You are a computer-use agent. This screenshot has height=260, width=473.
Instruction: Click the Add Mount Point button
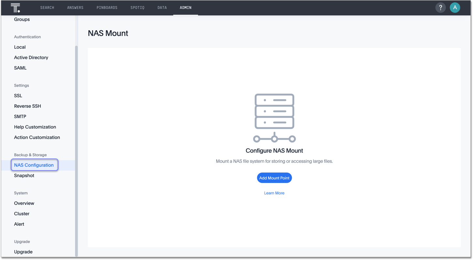point(274,177)
